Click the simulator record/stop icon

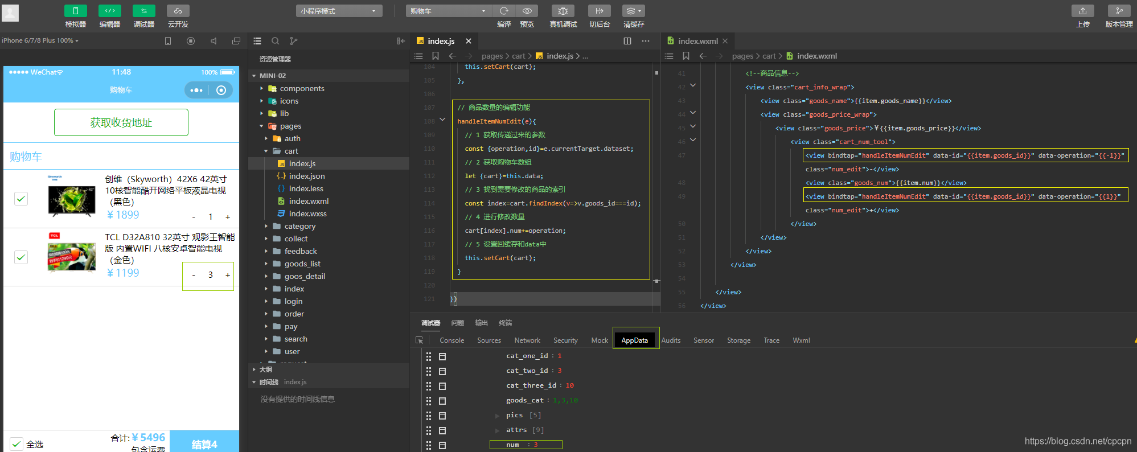tap(191, 41)
